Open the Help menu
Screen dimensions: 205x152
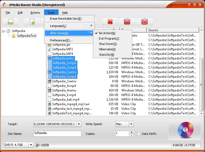[65, 13]
